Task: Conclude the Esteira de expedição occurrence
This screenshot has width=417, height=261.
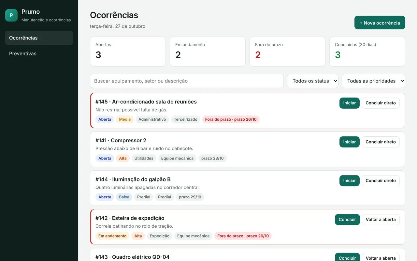Action: coord(347,220)
